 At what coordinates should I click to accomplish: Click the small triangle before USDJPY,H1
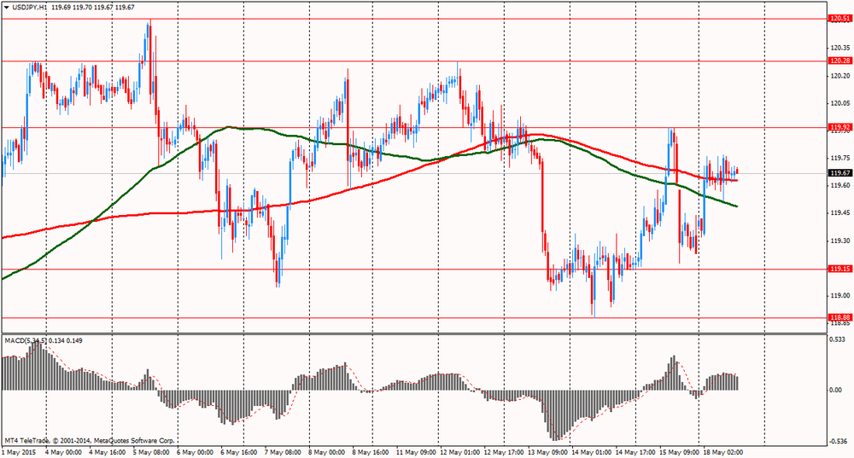[6, 8]
